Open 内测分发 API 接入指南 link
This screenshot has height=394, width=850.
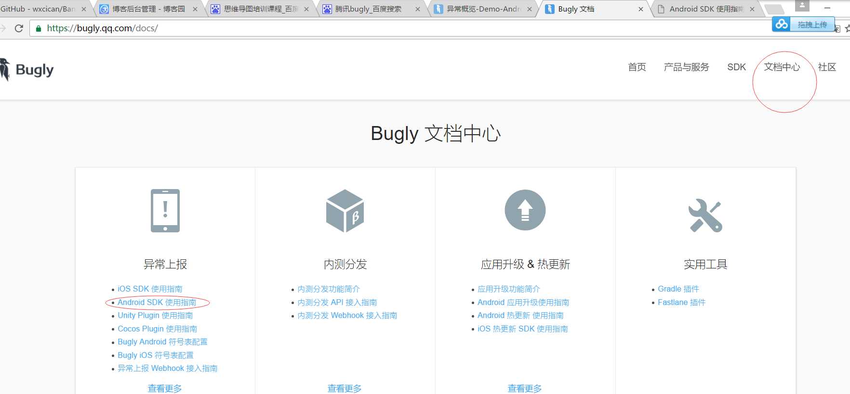337,303
